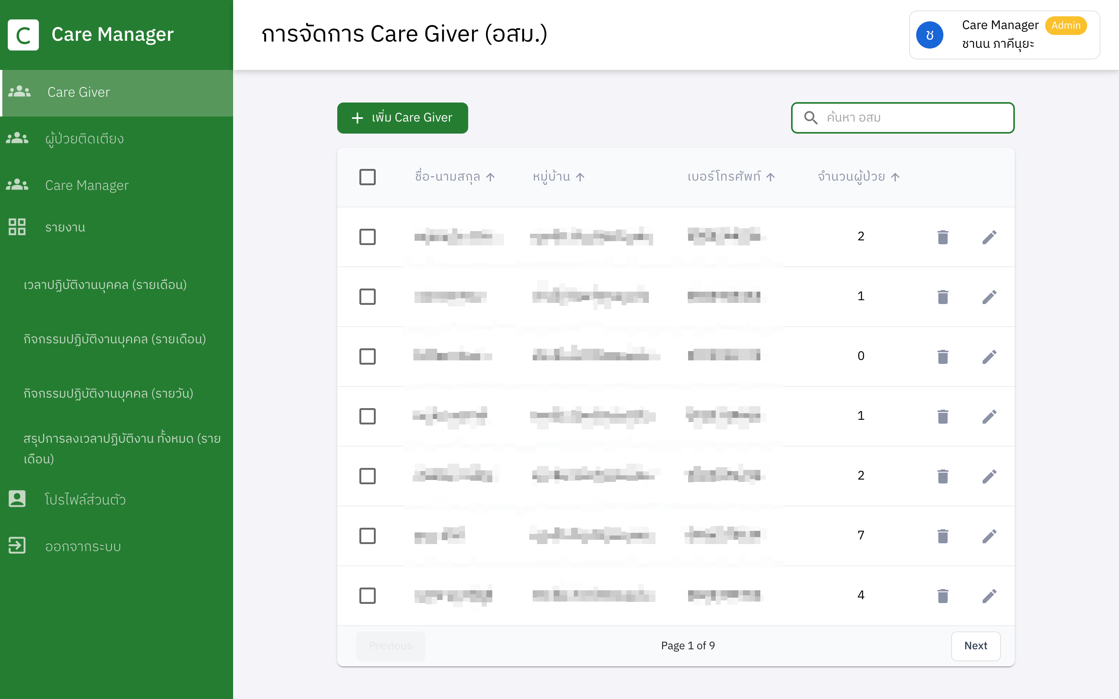This screenshot has height=699, width=1119.
Task: Delete the care giver with 4 patients
Action: (943, 595)
